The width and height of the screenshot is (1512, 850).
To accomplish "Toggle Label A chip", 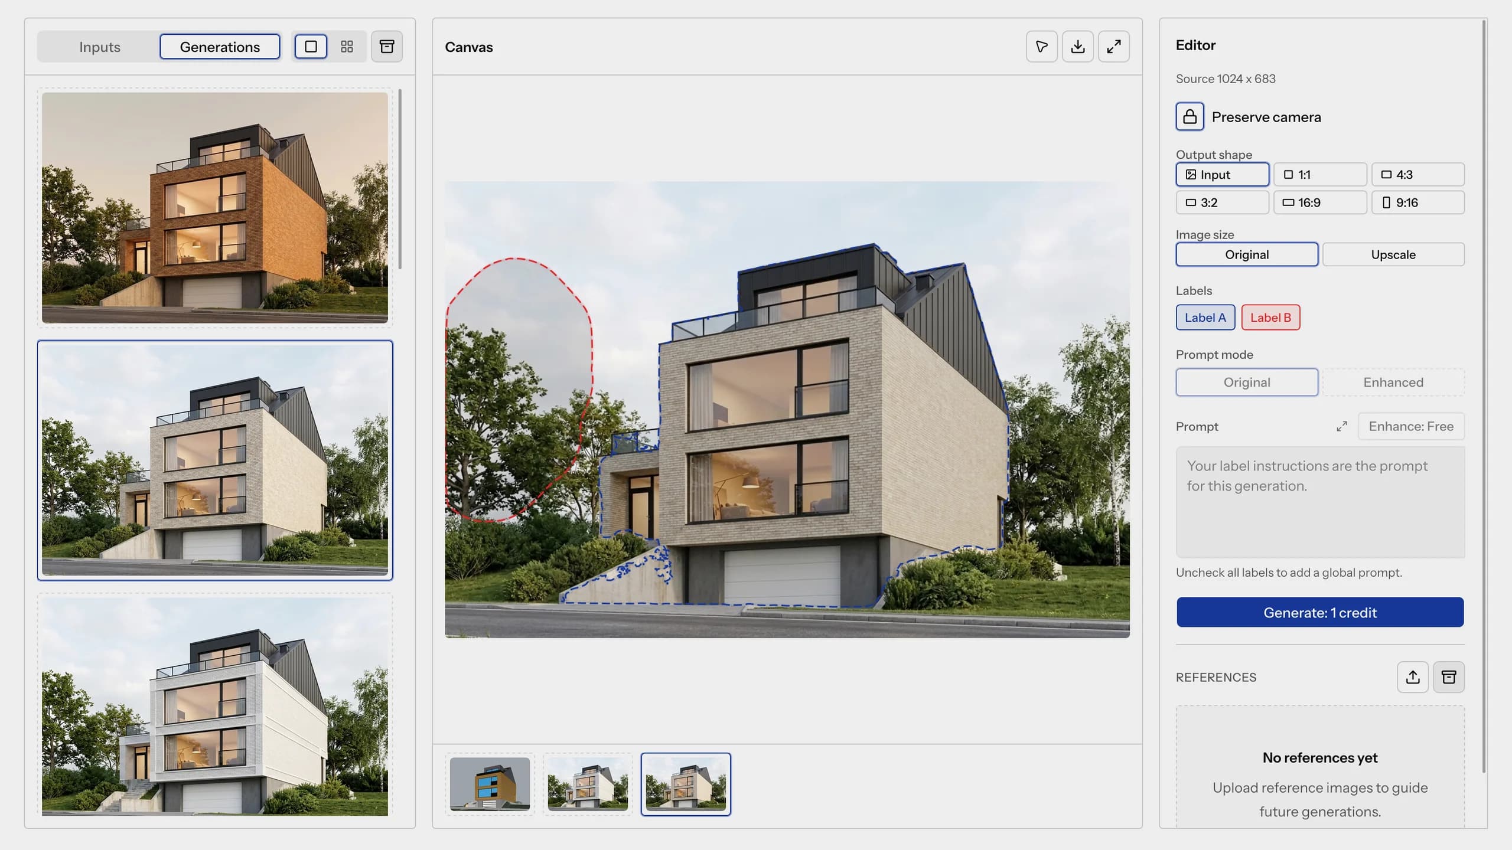I will tap(1205, 318).
